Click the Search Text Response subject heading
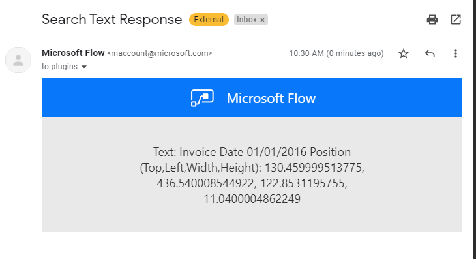This screenshot has width=476, height=259. pyautogui.click(x=112, y=20)
